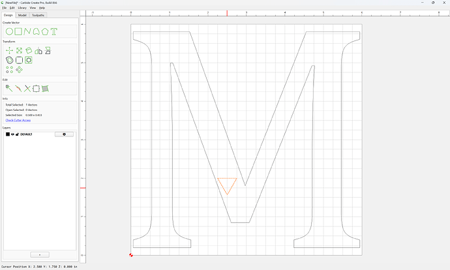Screen dimensions: 450x270
Task: Open the Offset Vectors tool
Action: [x=10, y=60]
